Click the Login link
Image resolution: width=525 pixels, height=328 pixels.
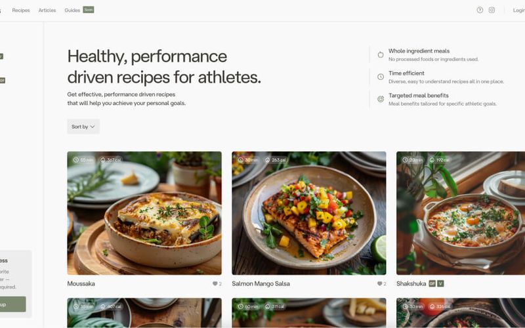518,10
